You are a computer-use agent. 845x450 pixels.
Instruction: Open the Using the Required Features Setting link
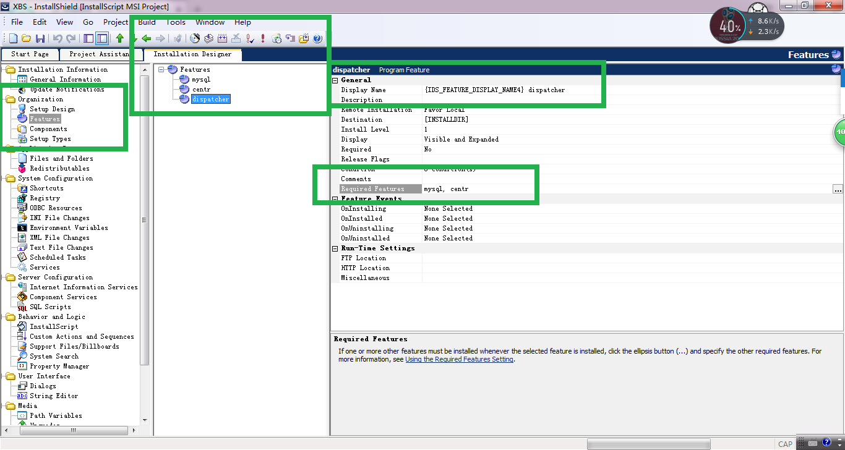click(x=459, y=359)
